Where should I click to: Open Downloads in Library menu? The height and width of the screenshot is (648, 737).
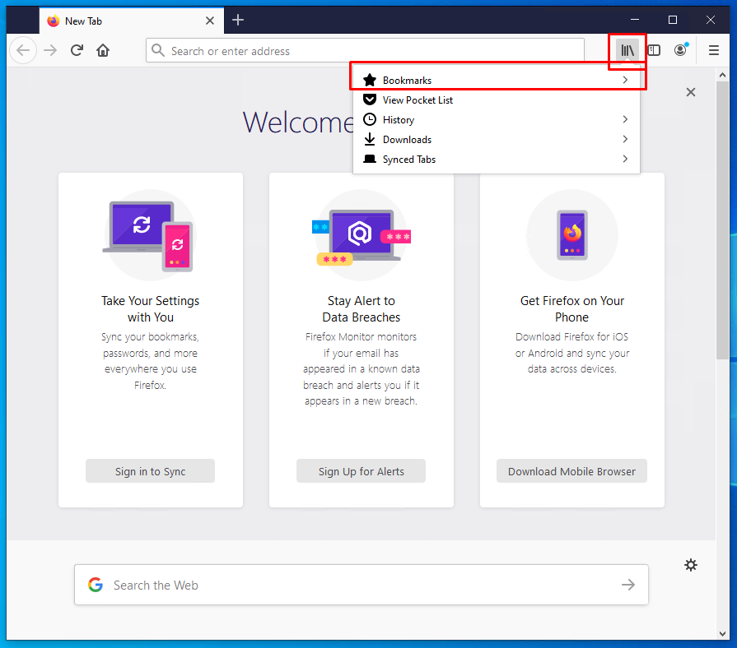496,139
